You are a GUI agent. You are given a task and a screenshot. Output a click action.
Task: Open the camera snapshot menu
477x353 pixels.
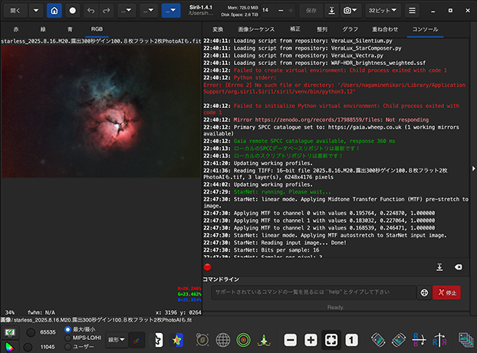tap(351, 11)
